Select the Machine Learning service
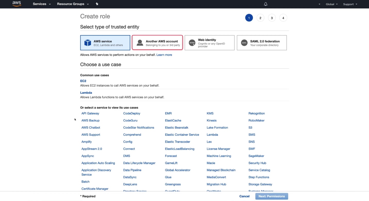Screen dimensions: 369x201 coord(219,156)
